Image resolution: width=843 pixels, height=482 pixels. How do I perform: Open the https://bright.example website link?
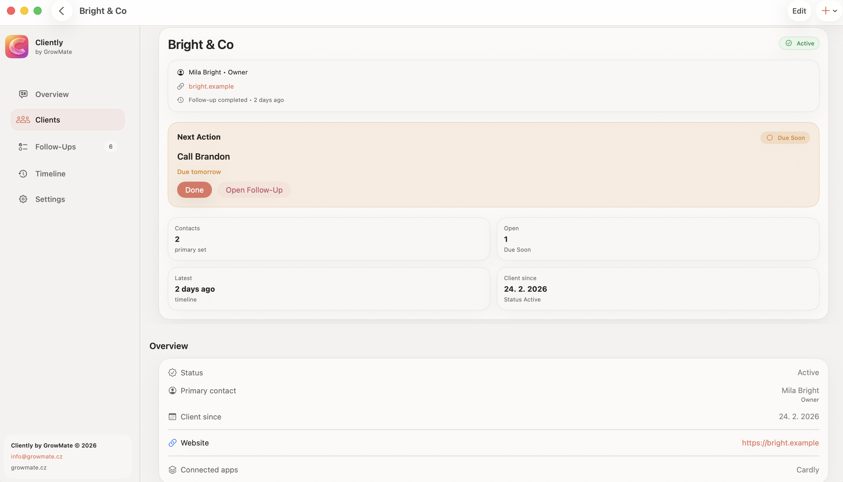[781, 443]
